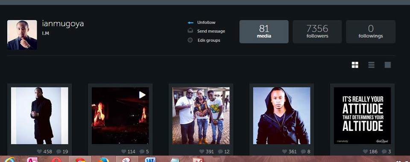Viewport: 410px width, 162px height.
Task: Like the post with 458 hearts
Action: pos(39,152)
